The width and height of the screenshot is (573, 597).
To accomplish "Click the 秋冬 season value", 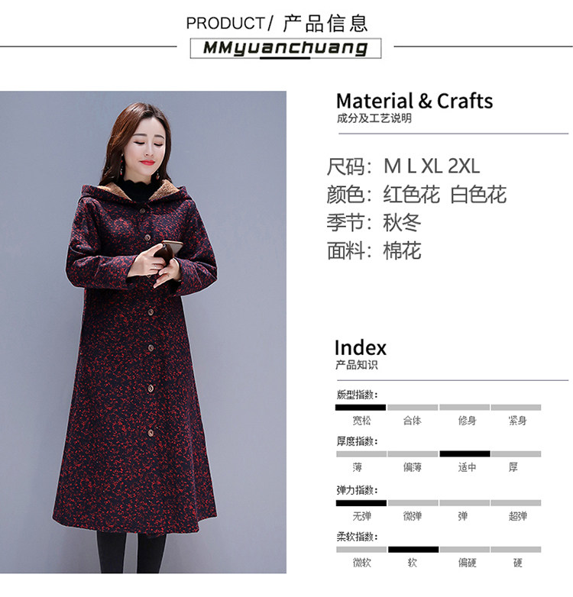I will (402, 222).
